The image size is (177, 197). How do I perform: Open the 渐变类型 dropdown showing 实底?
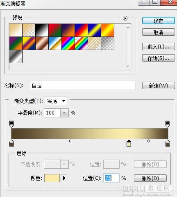[56, 101]
